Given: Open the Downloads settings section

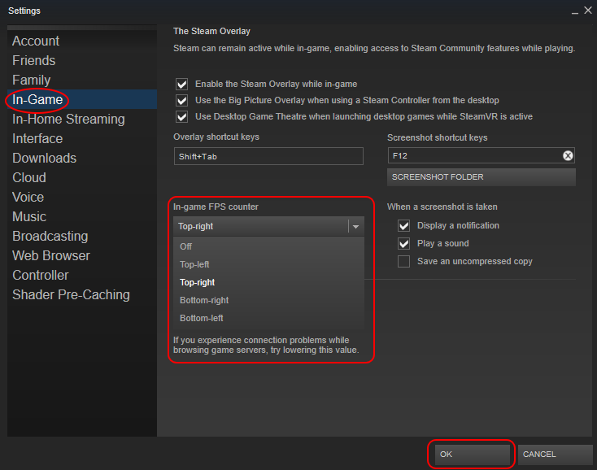Looking at the screenshot, I should point(82,158).
